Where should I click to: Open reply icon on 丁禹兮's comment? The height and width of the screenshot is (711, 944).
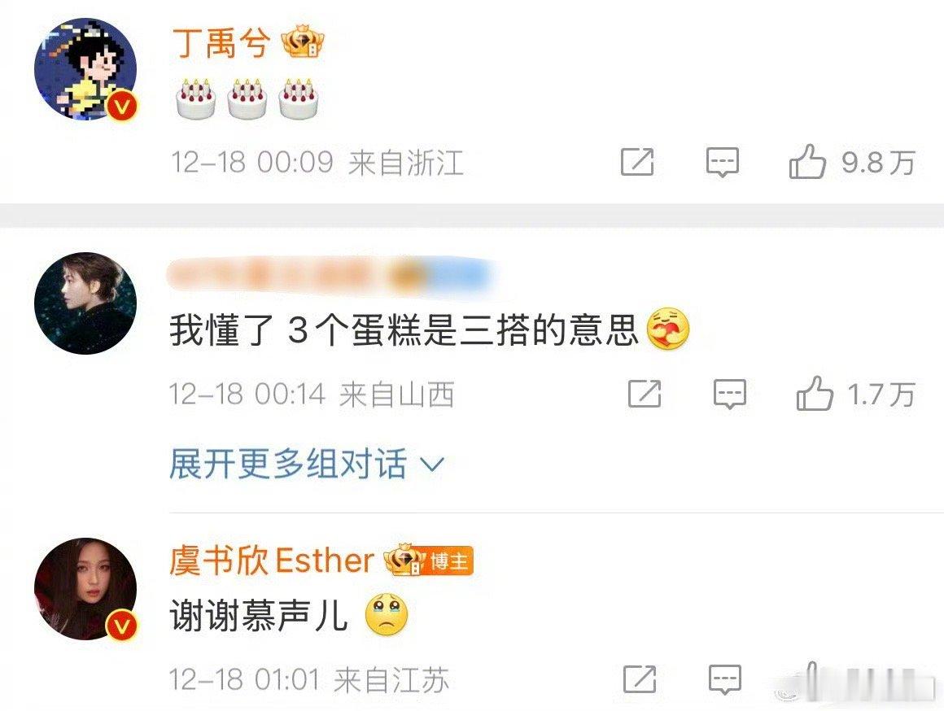[722, 162]
